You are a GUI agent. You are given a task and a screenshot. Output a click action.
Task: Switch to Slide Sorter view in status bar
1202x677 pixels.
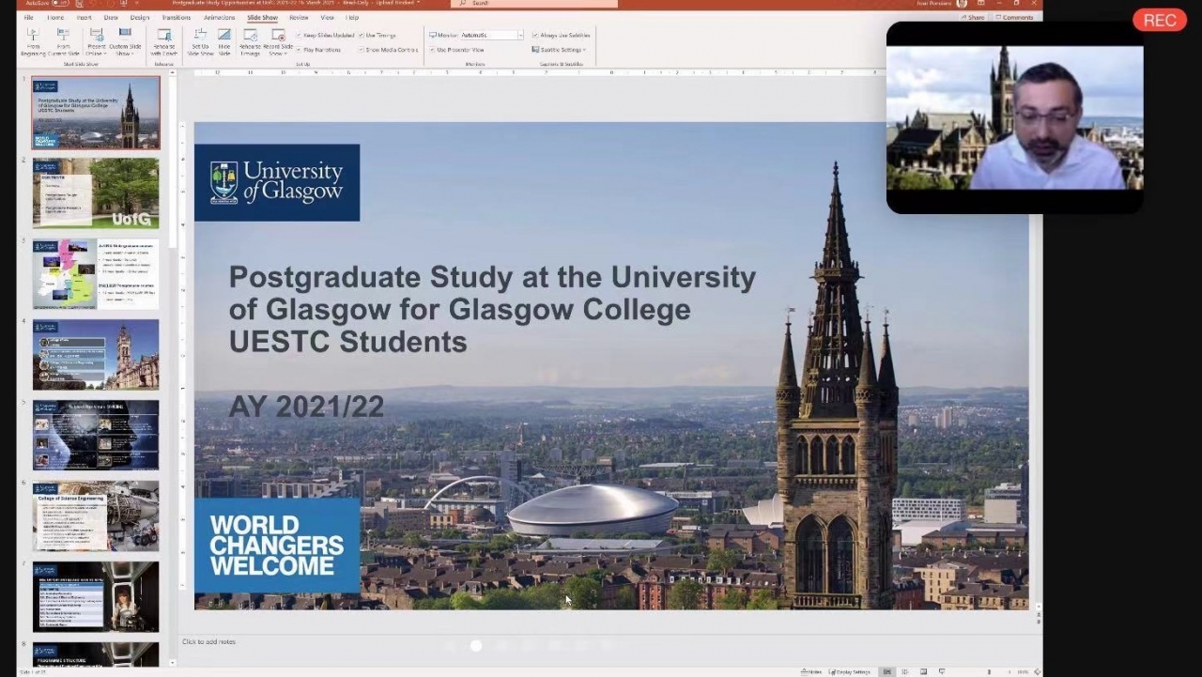click(x=905, y=671)
